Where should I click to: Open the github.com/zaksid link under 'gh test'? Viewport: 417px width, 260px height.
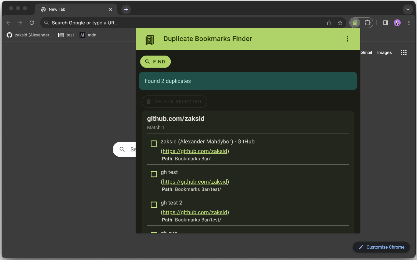click(195, 182)
